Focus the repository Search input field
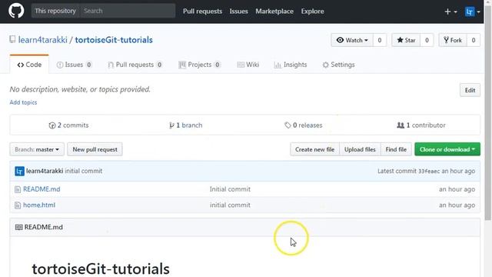 pos(128,11)
